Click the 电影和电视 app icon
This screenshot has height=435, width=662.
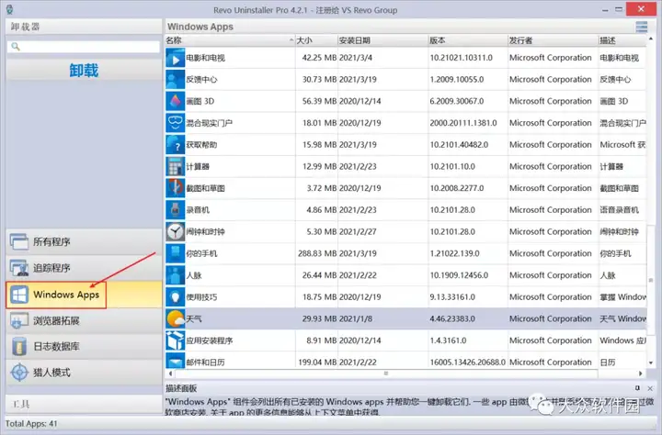(x=175, y=58)
